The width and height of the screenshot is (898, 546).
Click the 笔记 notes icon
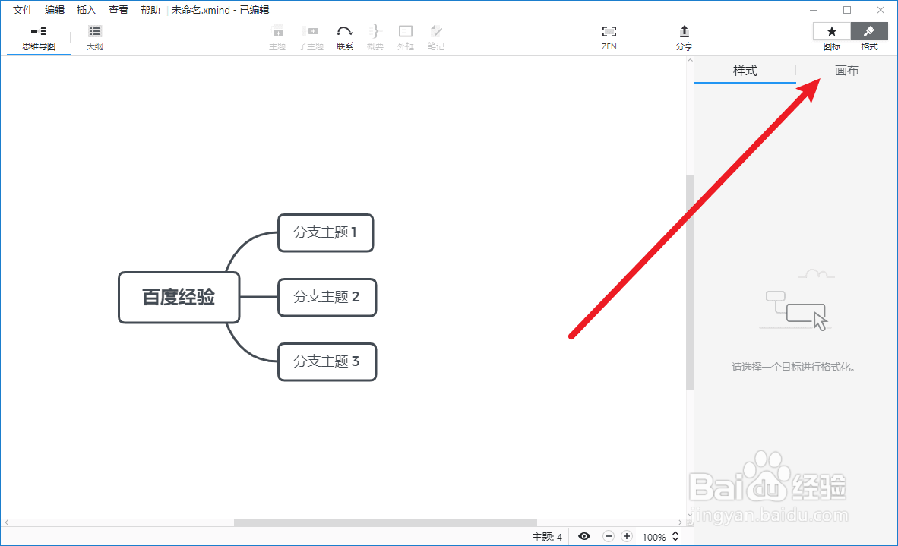click(x=436, y=31)
